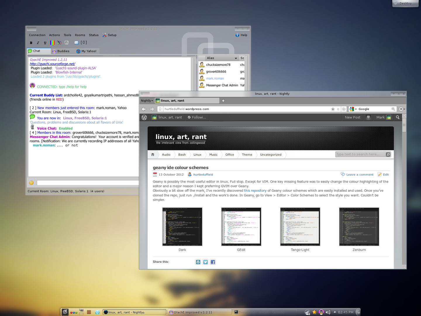The width and height of the screenshot is (421, 316).
Task: Click the GyachE chat message input field
Action: coord(88,183)
